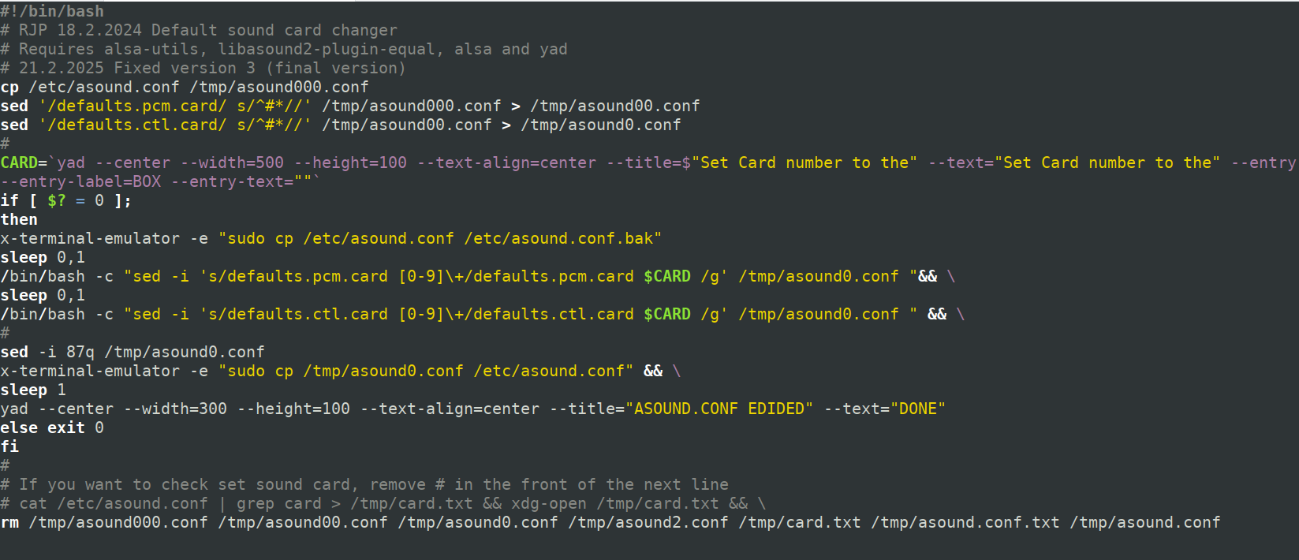Click the 'then' keyword
Viewport: 1299px width, 560px height.
pos(19,219)
